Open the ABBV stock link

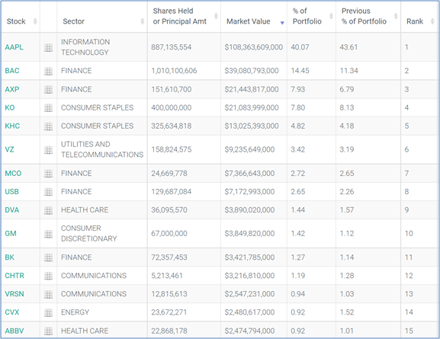tap(14, 331)
